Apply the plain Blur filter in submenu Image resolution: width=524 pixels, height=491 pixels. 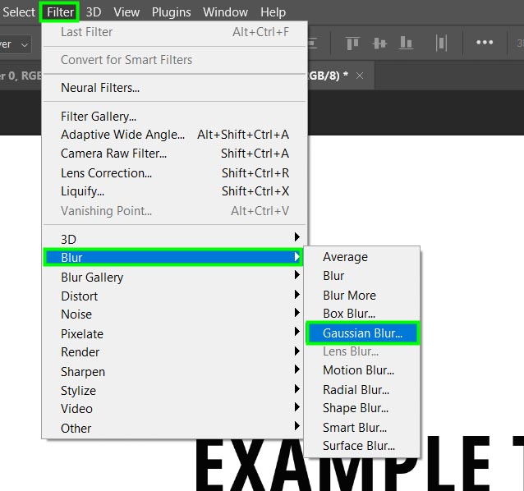click(x=362, y=276)
